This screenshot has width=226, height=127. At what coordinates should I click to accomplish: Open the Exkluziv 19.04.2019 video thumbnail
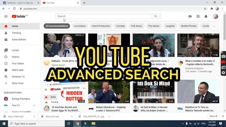click(65, 45)
